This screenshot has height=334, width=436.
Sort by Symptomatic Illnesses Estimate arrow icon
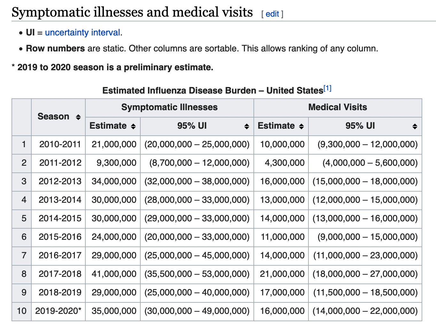point(133,126)
